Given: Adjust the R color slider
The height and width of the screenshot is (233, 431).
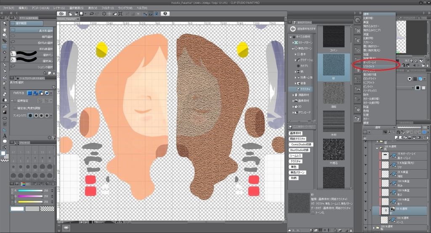Looking at the screenshot, I should [30, 191].
